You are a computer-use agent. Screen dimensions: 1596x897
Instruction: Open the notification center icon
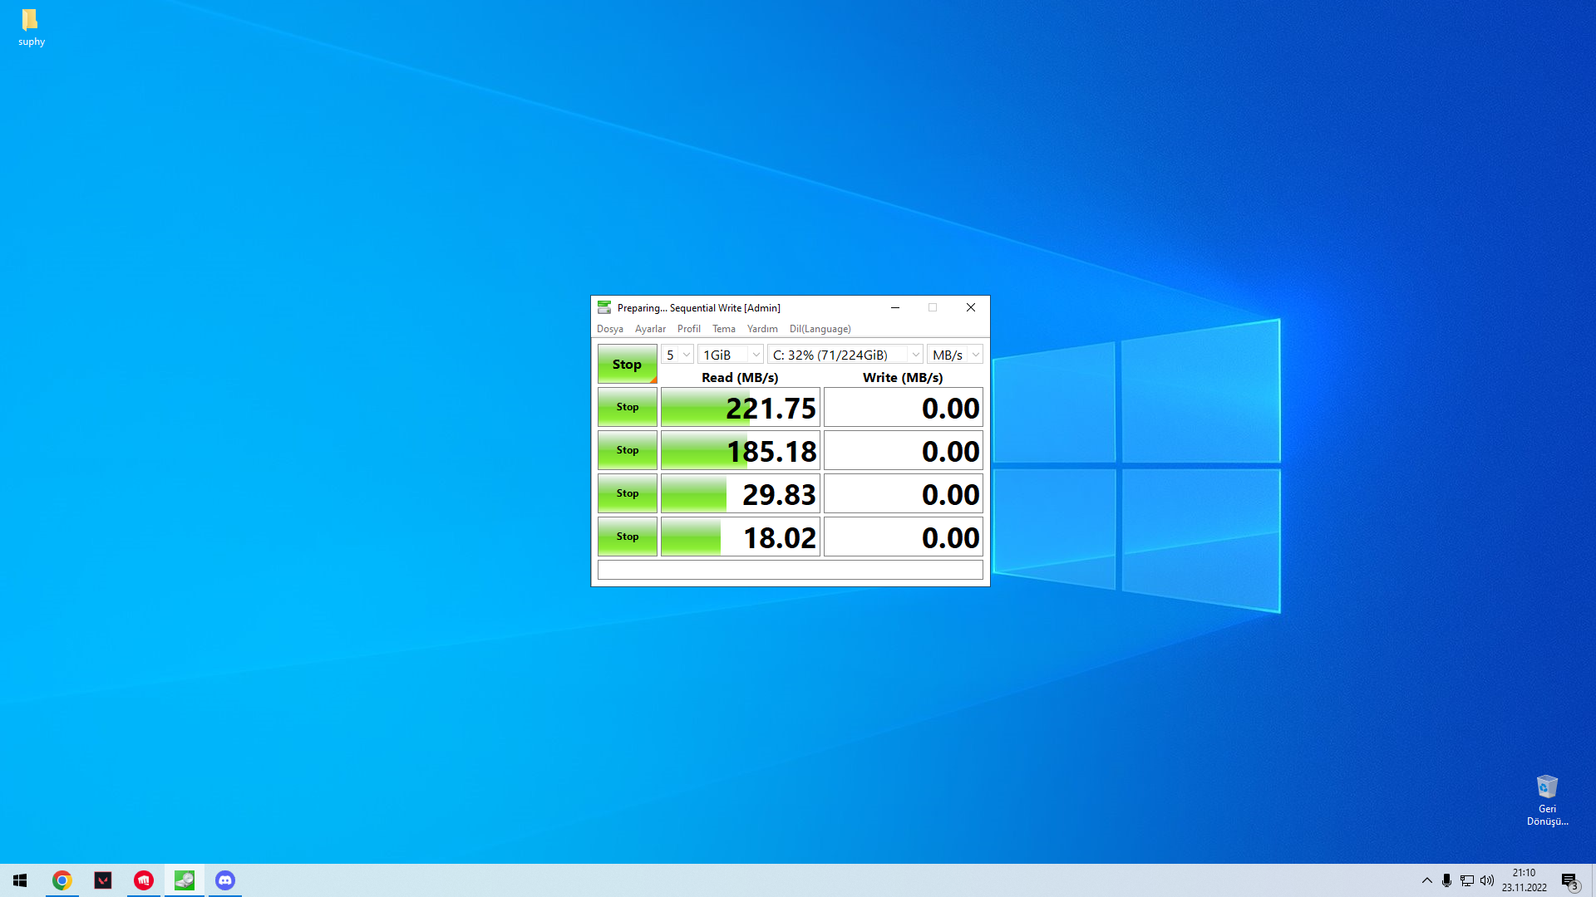[x=1569, y=880]
